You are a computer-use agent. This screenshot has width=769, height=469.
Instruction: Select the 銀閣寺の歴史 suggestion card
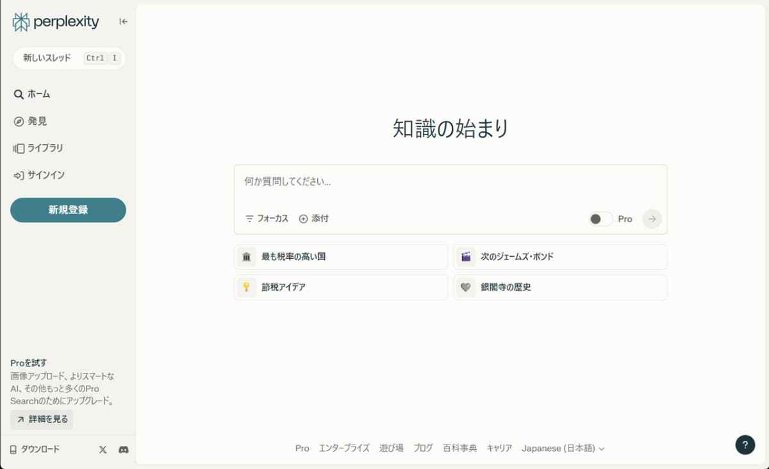point(560,287)
